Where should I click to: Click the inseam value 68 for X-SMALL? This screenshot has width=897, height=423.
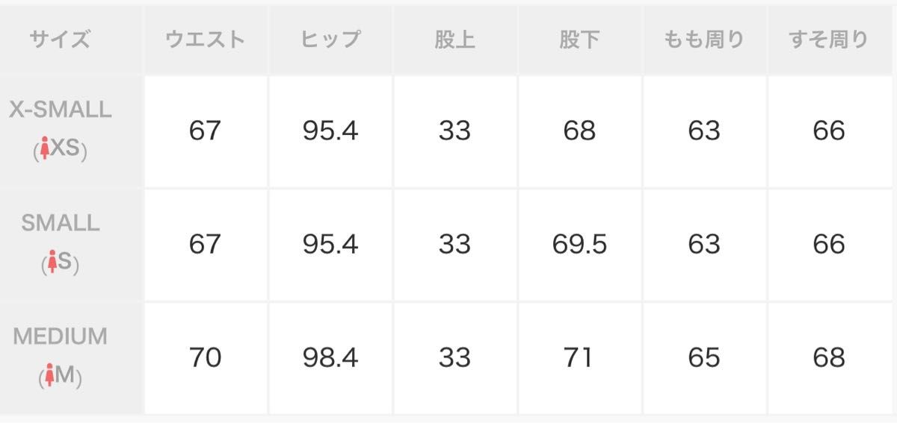tap(579, 131)
